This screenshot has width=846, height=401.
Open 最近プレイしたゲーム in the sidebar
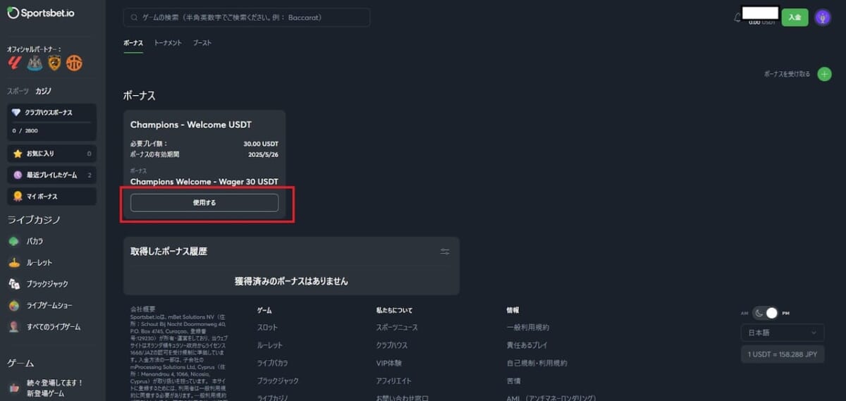51,175
